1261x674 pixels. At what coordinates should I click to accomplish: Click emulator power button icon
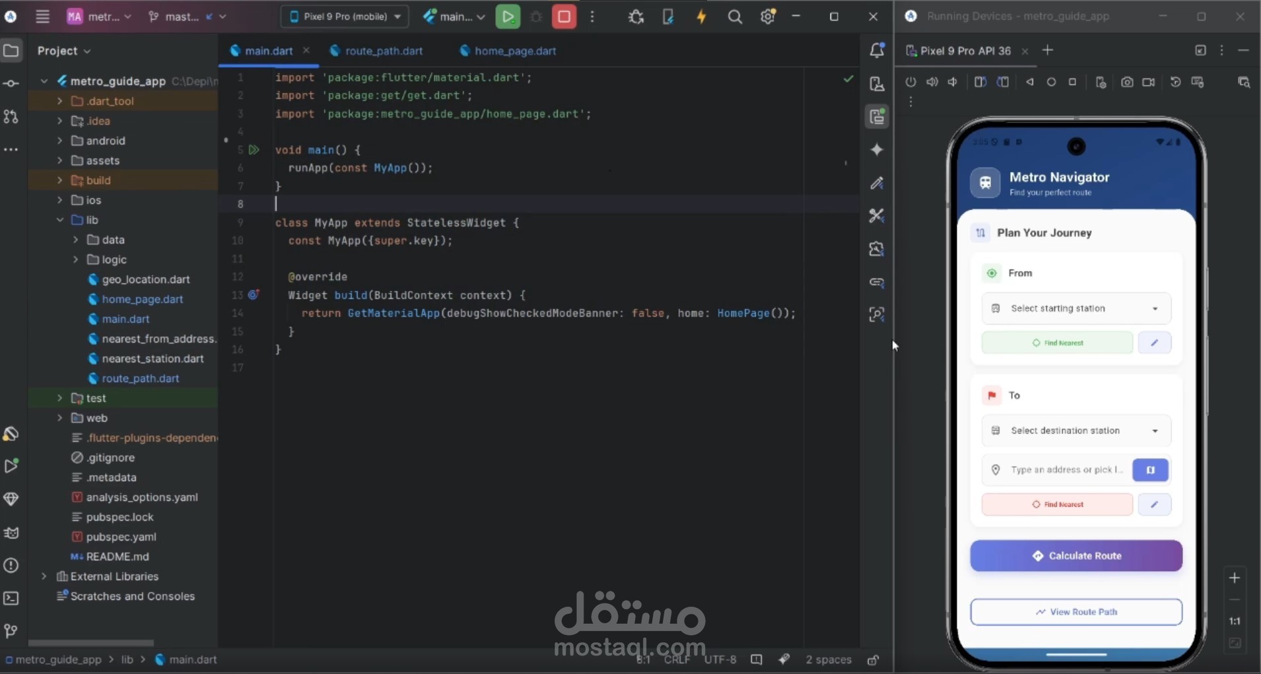click(x=910, y=82)
